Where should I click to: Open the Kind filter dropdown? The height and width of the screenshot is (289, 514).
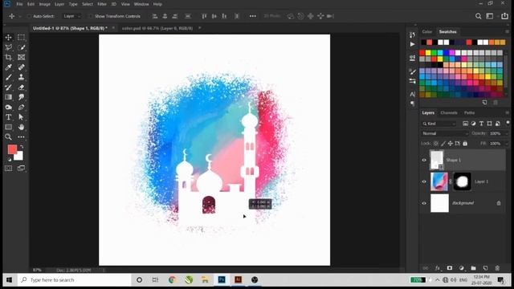[439, 124]
